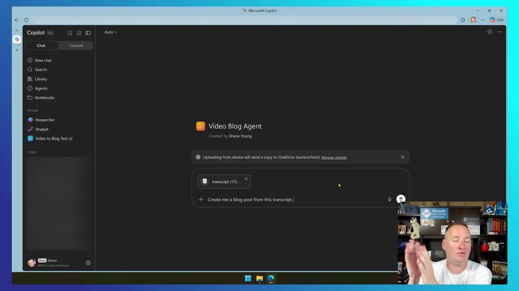The width and height of the screenshot is (519, 291).
Task: Open the Auto model dropdown
Action: pyautogui.click(x=111, y=32)
